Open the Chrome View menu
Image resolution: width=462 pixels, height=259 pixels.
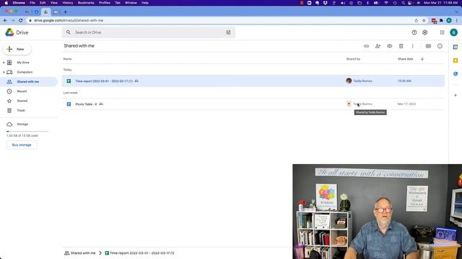tap(54, 3)
